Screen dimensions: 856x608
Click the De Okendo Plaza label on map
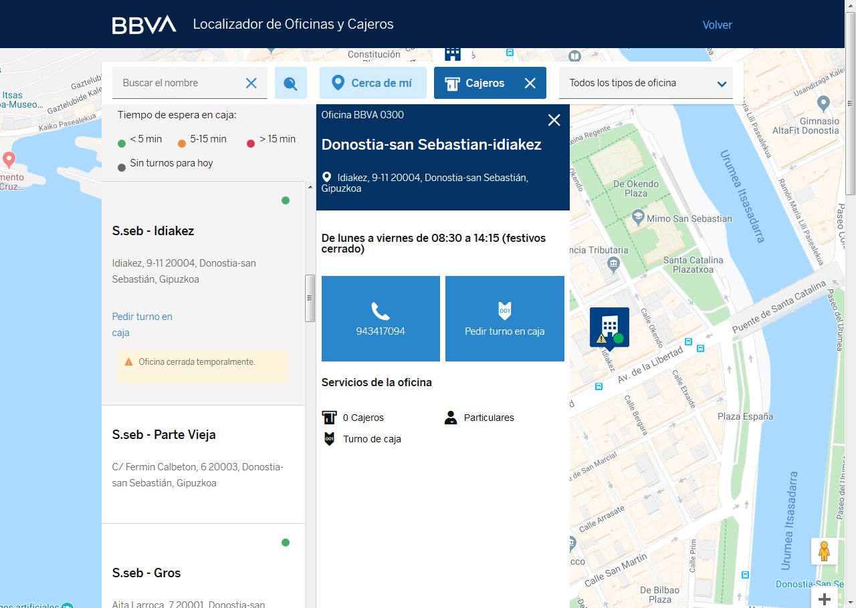[636, 188]
